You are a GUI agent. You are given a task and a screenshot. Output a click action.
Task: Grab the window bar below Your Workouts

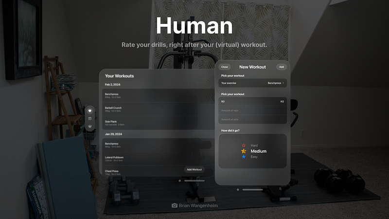[194, 181]
